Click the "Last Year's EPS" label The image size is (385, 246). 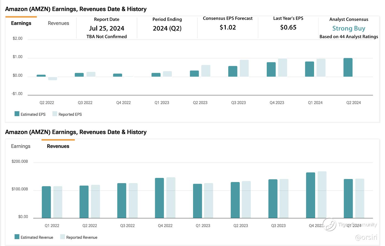pos(288,18)
